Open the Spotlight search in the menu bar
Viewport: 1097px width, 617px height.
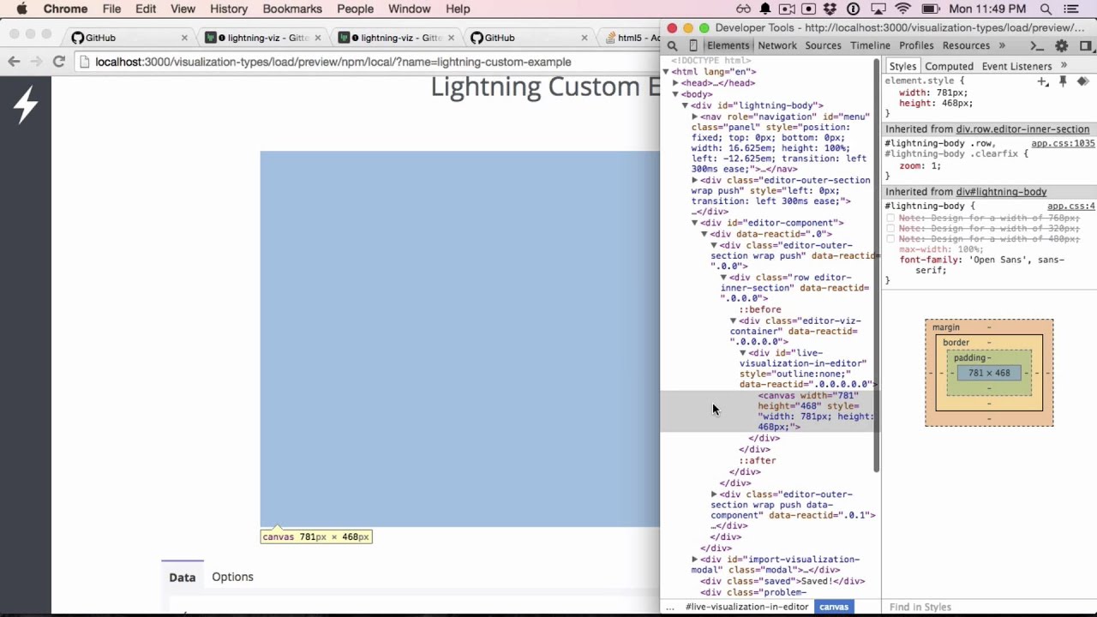click(1046, 9)
